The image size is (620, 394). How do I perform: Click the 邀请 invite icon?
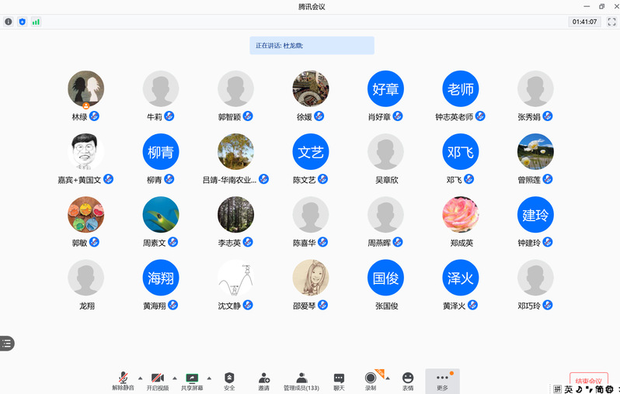pos(264,378)
